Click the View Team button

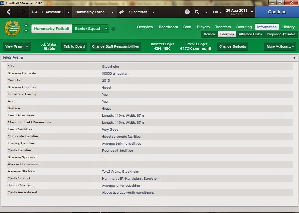[x=13, y=46]
